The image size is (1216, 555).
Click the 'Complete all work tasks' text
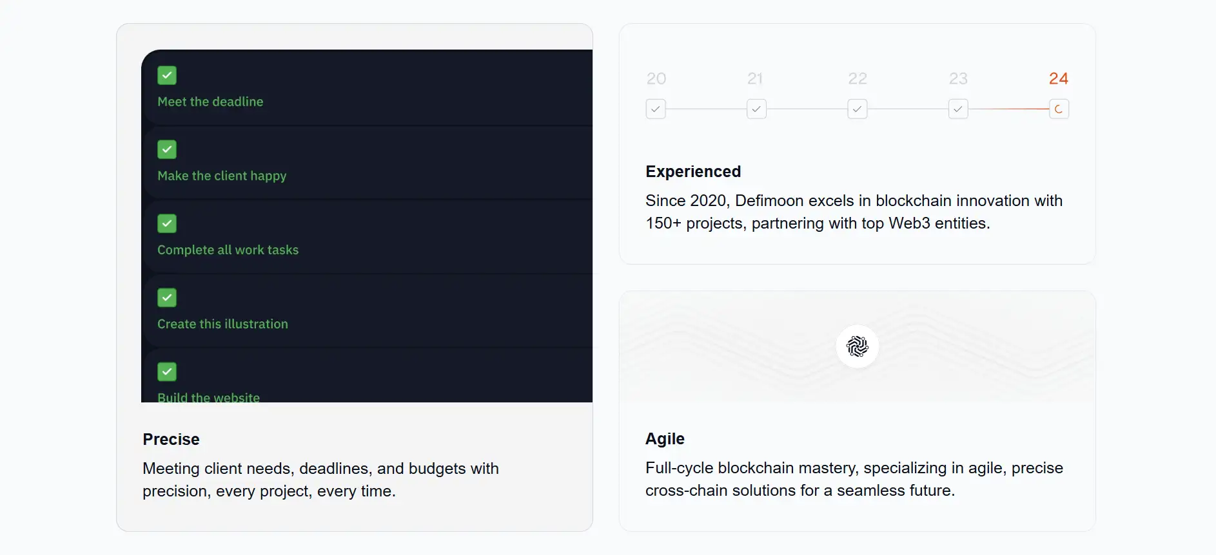228,250
